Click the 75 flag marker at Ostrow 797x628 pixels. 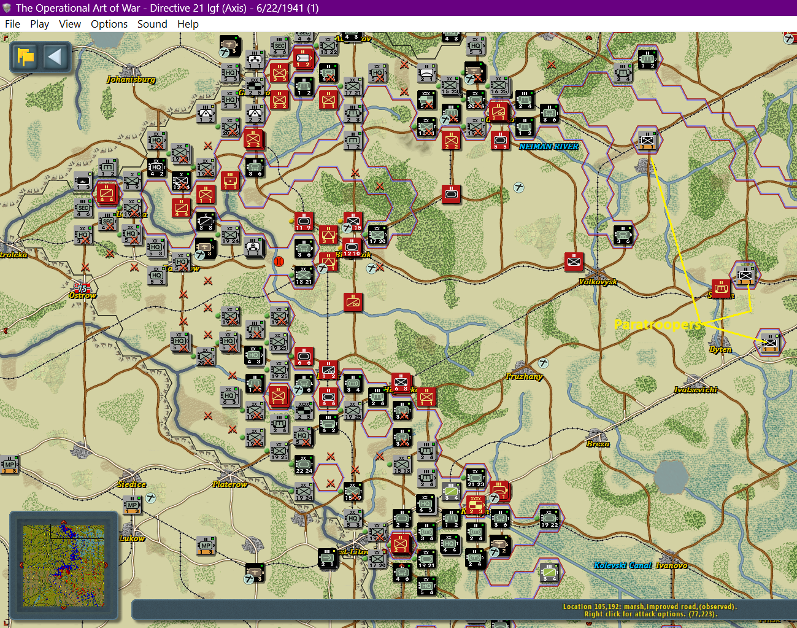(82, 288)
